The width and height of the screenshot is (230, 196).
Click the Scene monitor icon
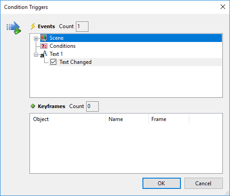[44, 38]
